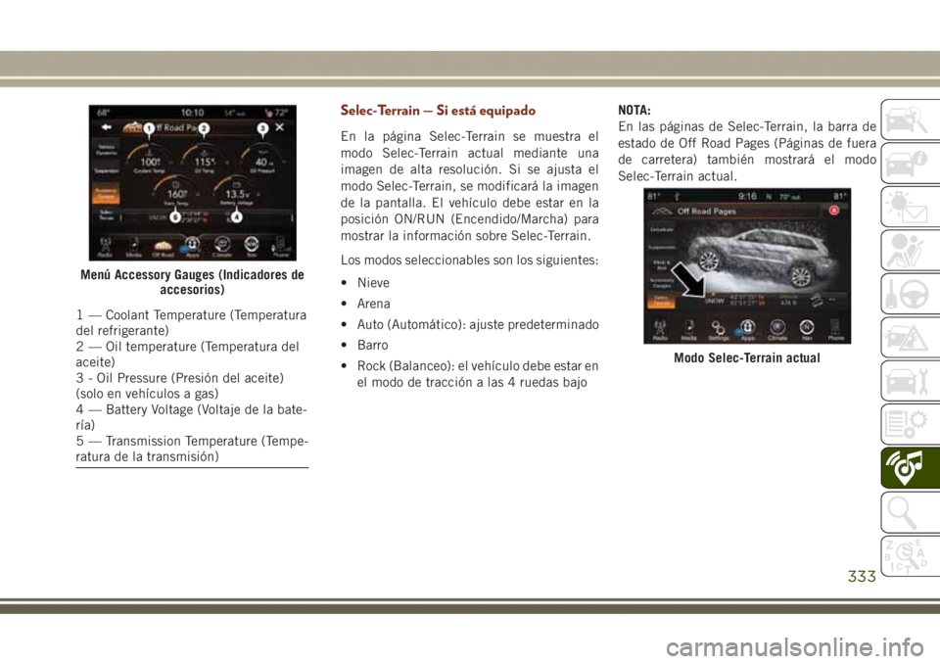The height and width of the screenshot is (664, 940).
Task: Click red close button in Off Road Pages screenshot
Action: [x=833, y=211]
